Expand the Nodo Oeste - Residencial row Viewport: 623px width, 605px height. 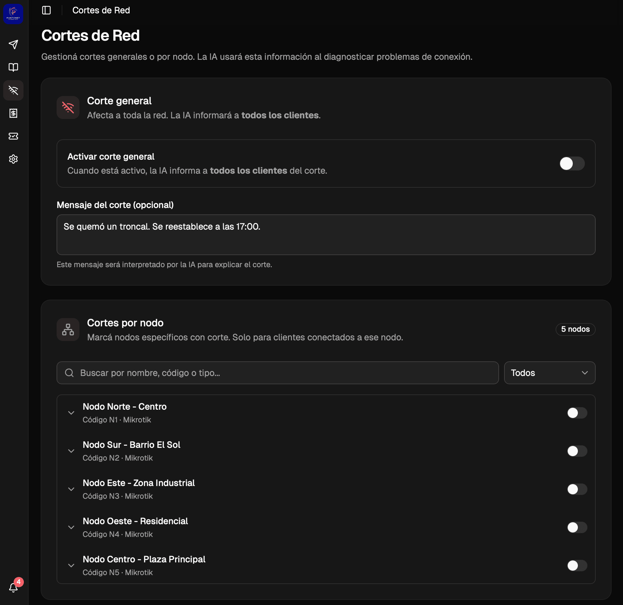click(x=71, y=527)
